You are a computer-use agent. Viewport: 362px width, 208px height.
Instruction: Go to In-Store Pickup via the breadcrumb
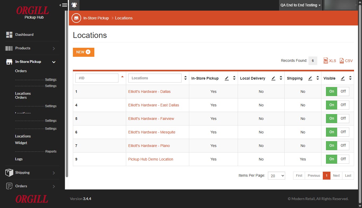click(x=96, y=18)
